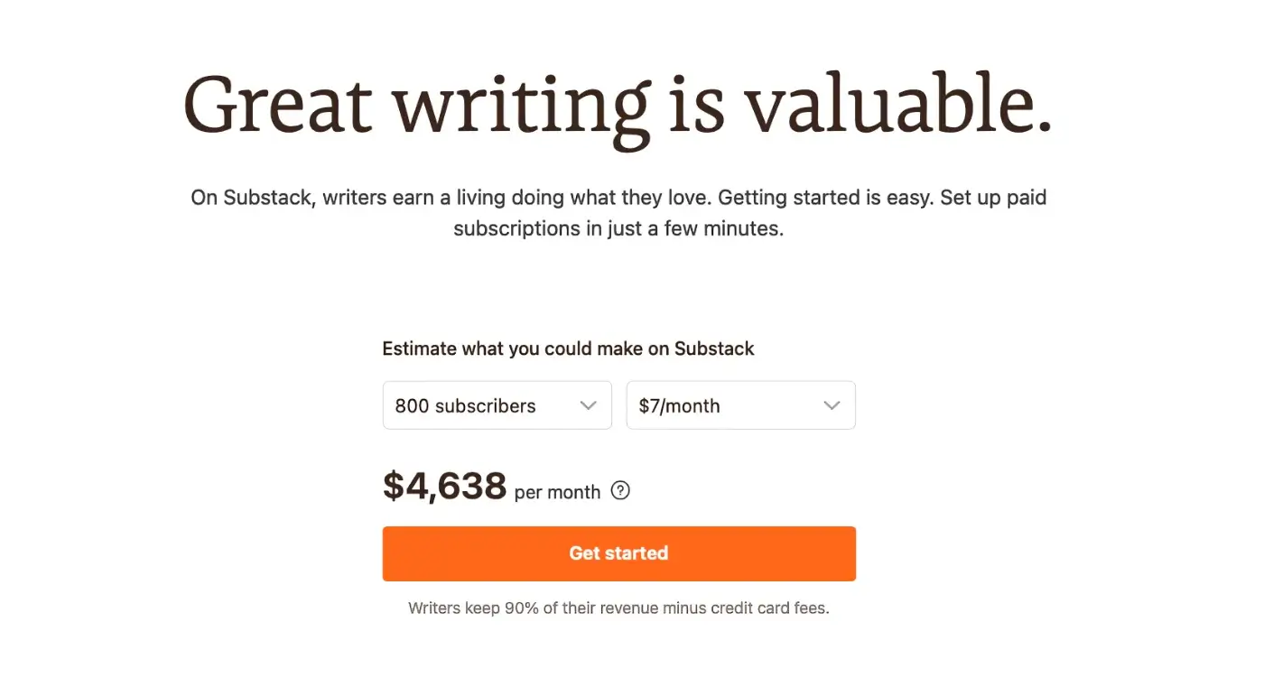Viewport: 1264px width, 678px height.
Task: Open the tooltip beside the monthly estimate
Action: (x=620, y=491)
